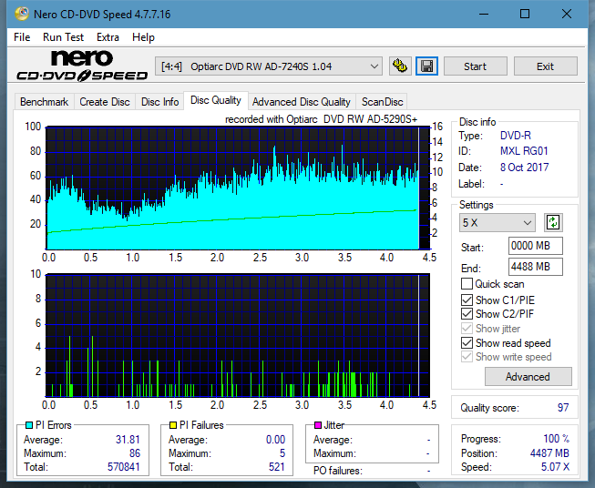
Task: Click the disc ID MXL RG01
Action: [x=524, y=151]
